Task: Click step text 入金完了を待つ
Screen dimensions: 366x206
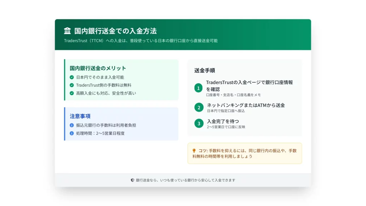Action: (x=223, y=121)
